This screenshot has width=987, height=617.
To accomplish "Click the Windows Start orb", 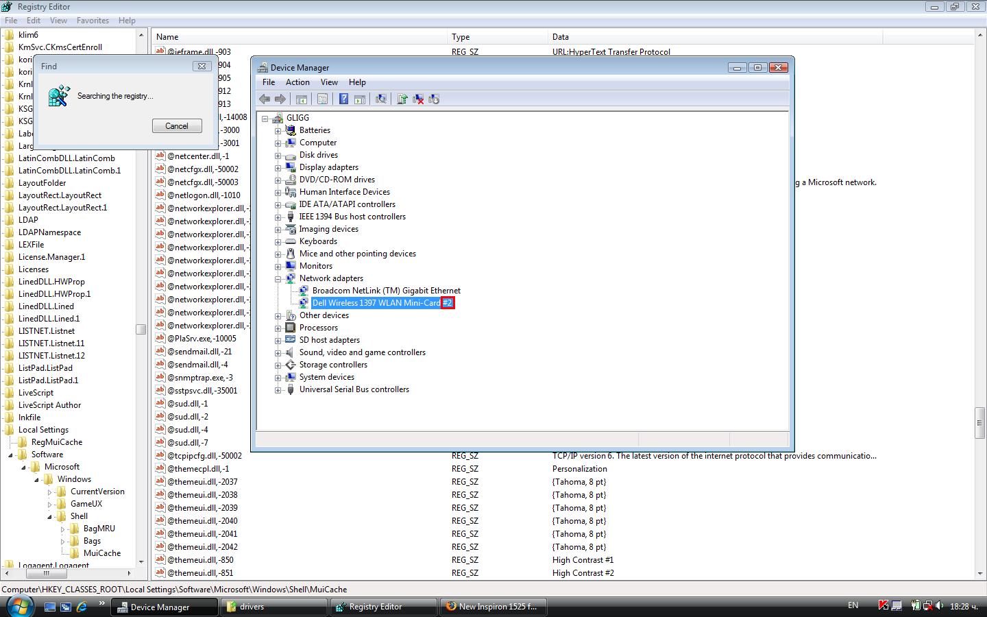I will [x=19, y=606].
